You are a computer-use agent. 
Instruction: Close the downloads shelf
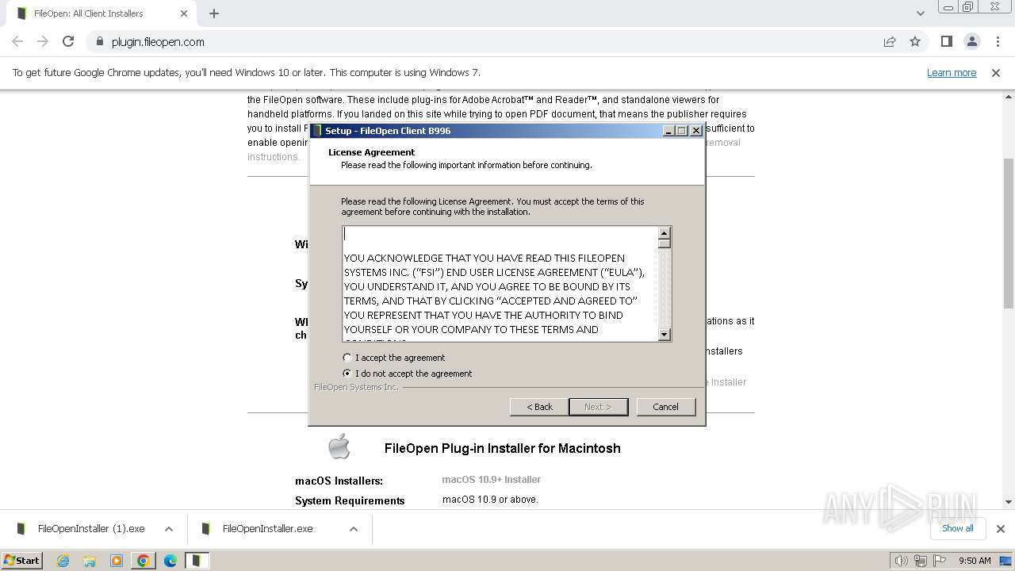1001,529
